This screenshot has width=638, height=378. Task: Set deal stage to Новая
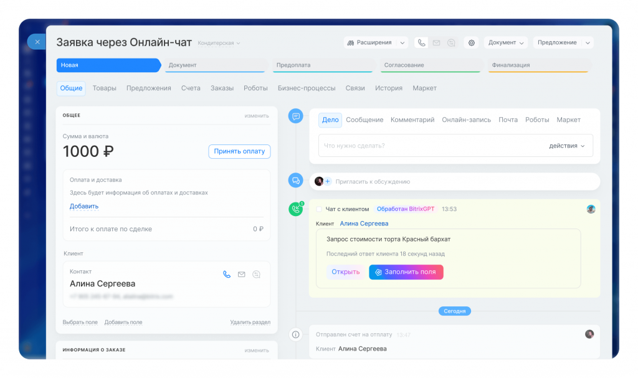[108, 65]
